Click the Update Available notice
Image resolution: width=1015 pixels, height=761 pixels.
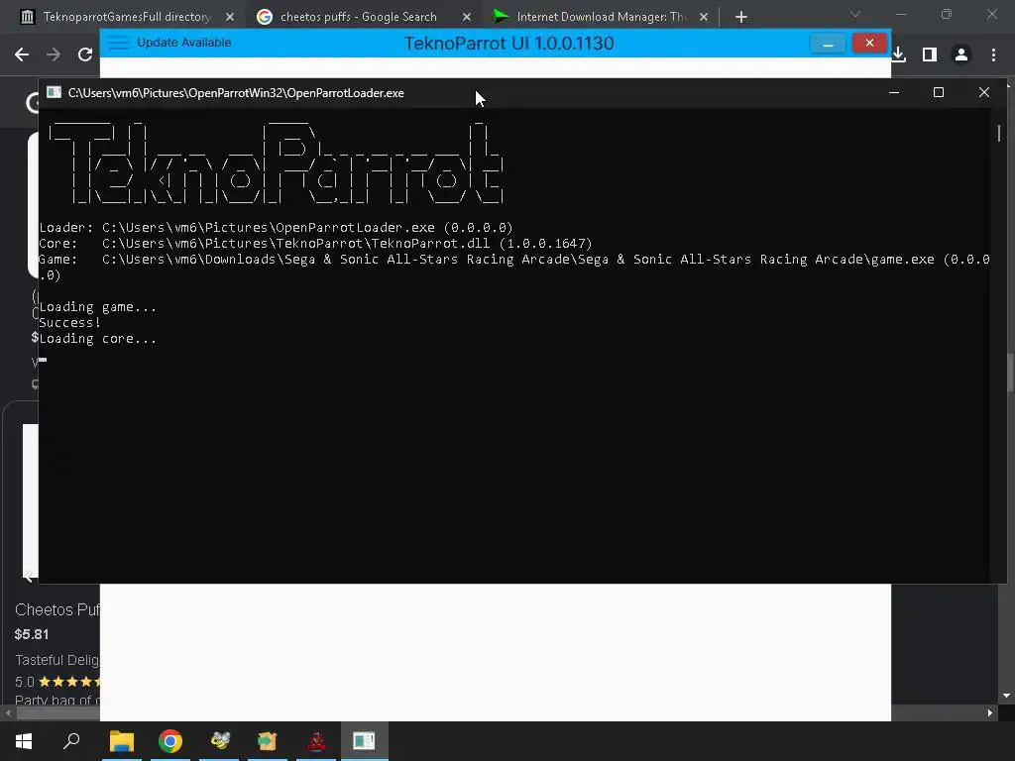click(x=183, y=43)
